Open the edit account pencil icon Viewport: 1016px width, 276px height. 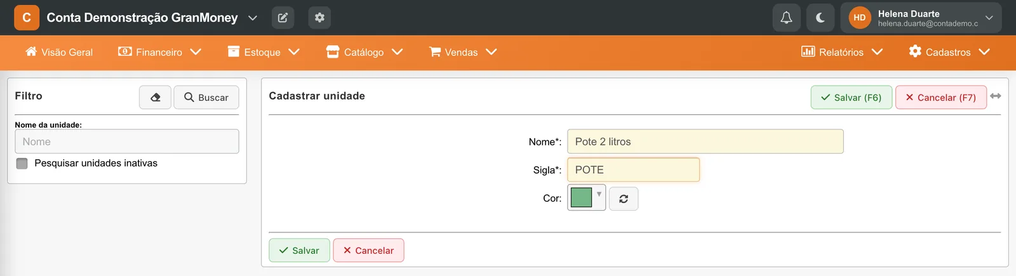click(x=283, y=18)
